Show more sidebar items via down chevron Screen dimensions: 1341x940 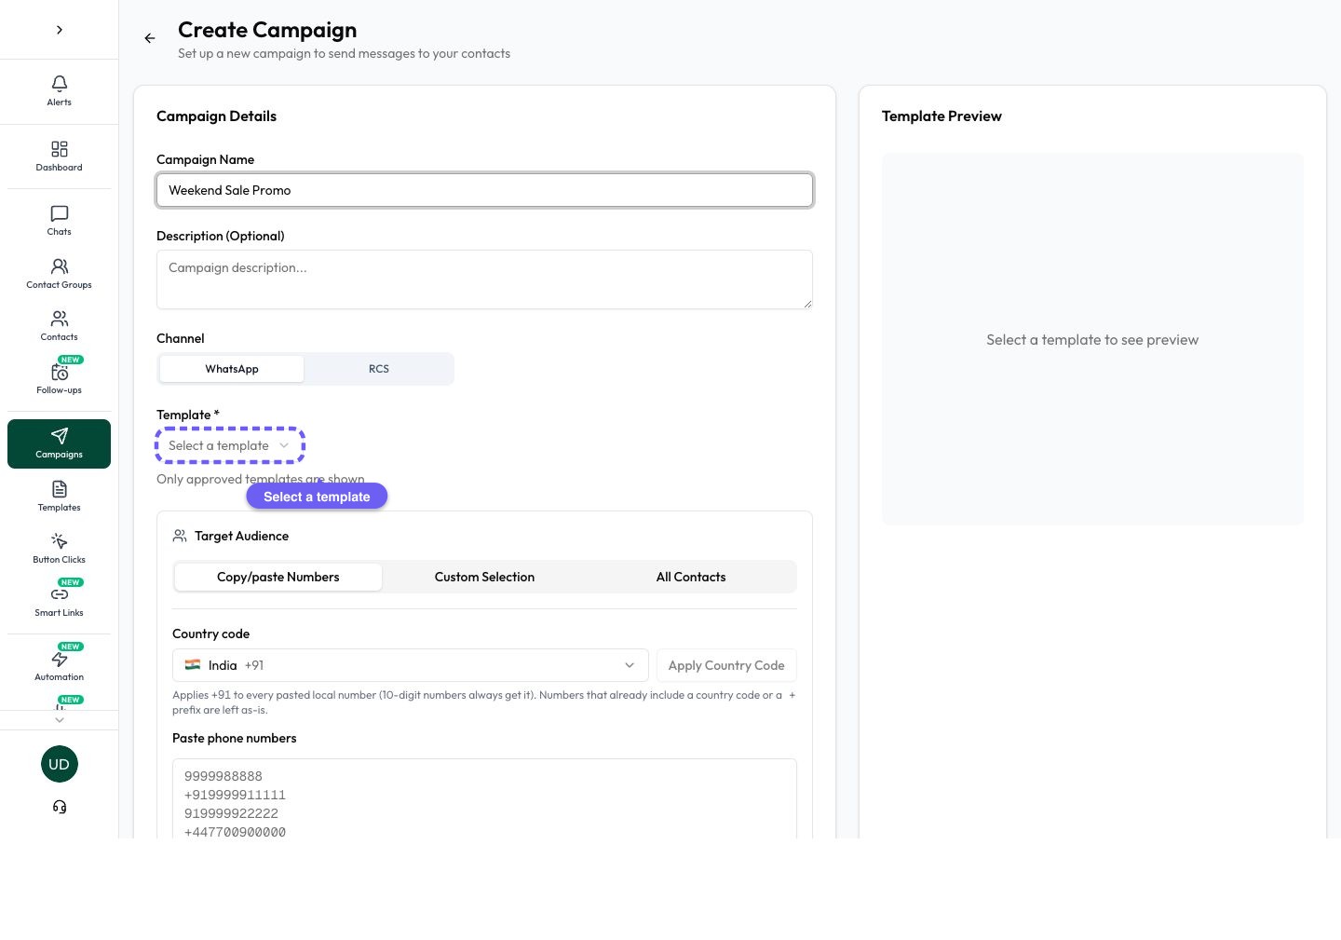pos(60,719)
